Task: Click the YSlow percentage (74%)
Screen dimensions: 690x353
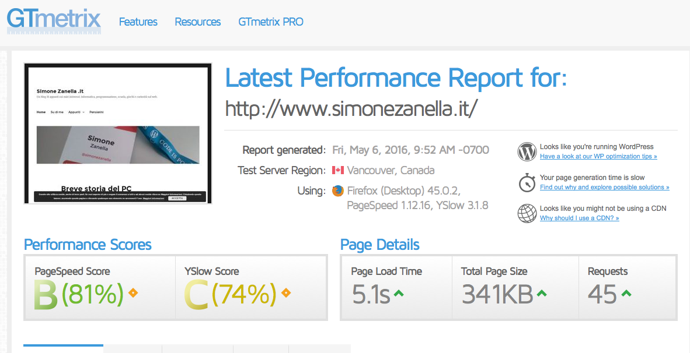Action: click(244, 294)
